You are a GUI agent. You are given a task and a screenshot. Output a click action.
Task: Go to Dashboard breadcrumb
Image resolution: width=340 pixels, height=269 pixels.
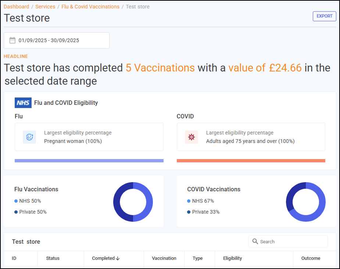tap(17, 7)
